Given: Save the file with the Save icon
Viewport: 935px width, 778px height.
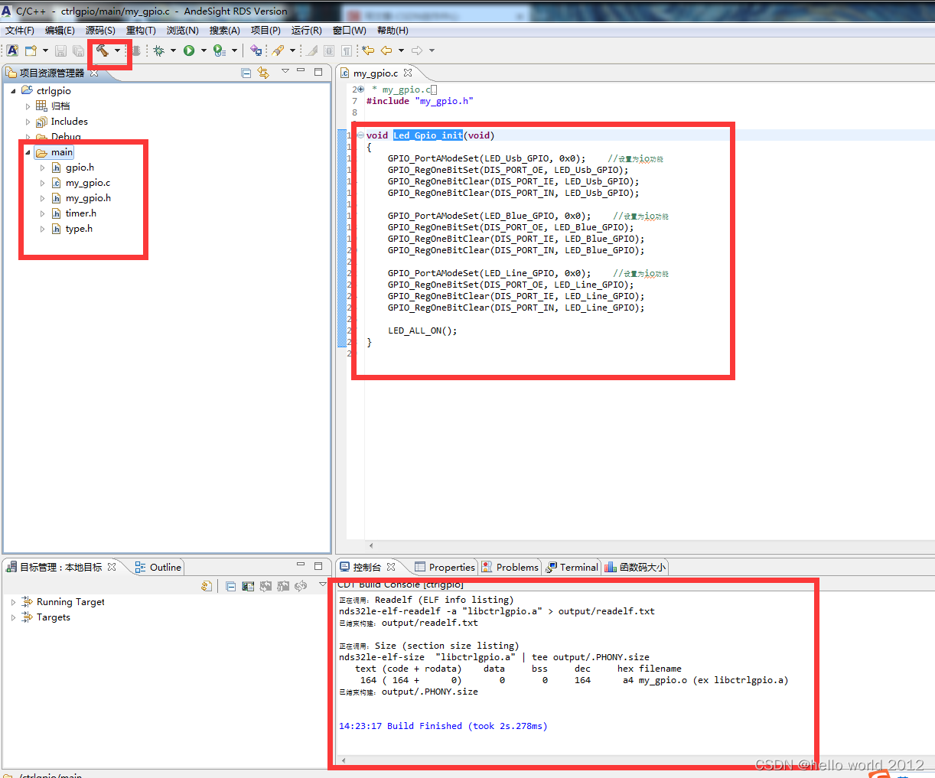Looking at the screenshot, I should click(x=60, y=50).
